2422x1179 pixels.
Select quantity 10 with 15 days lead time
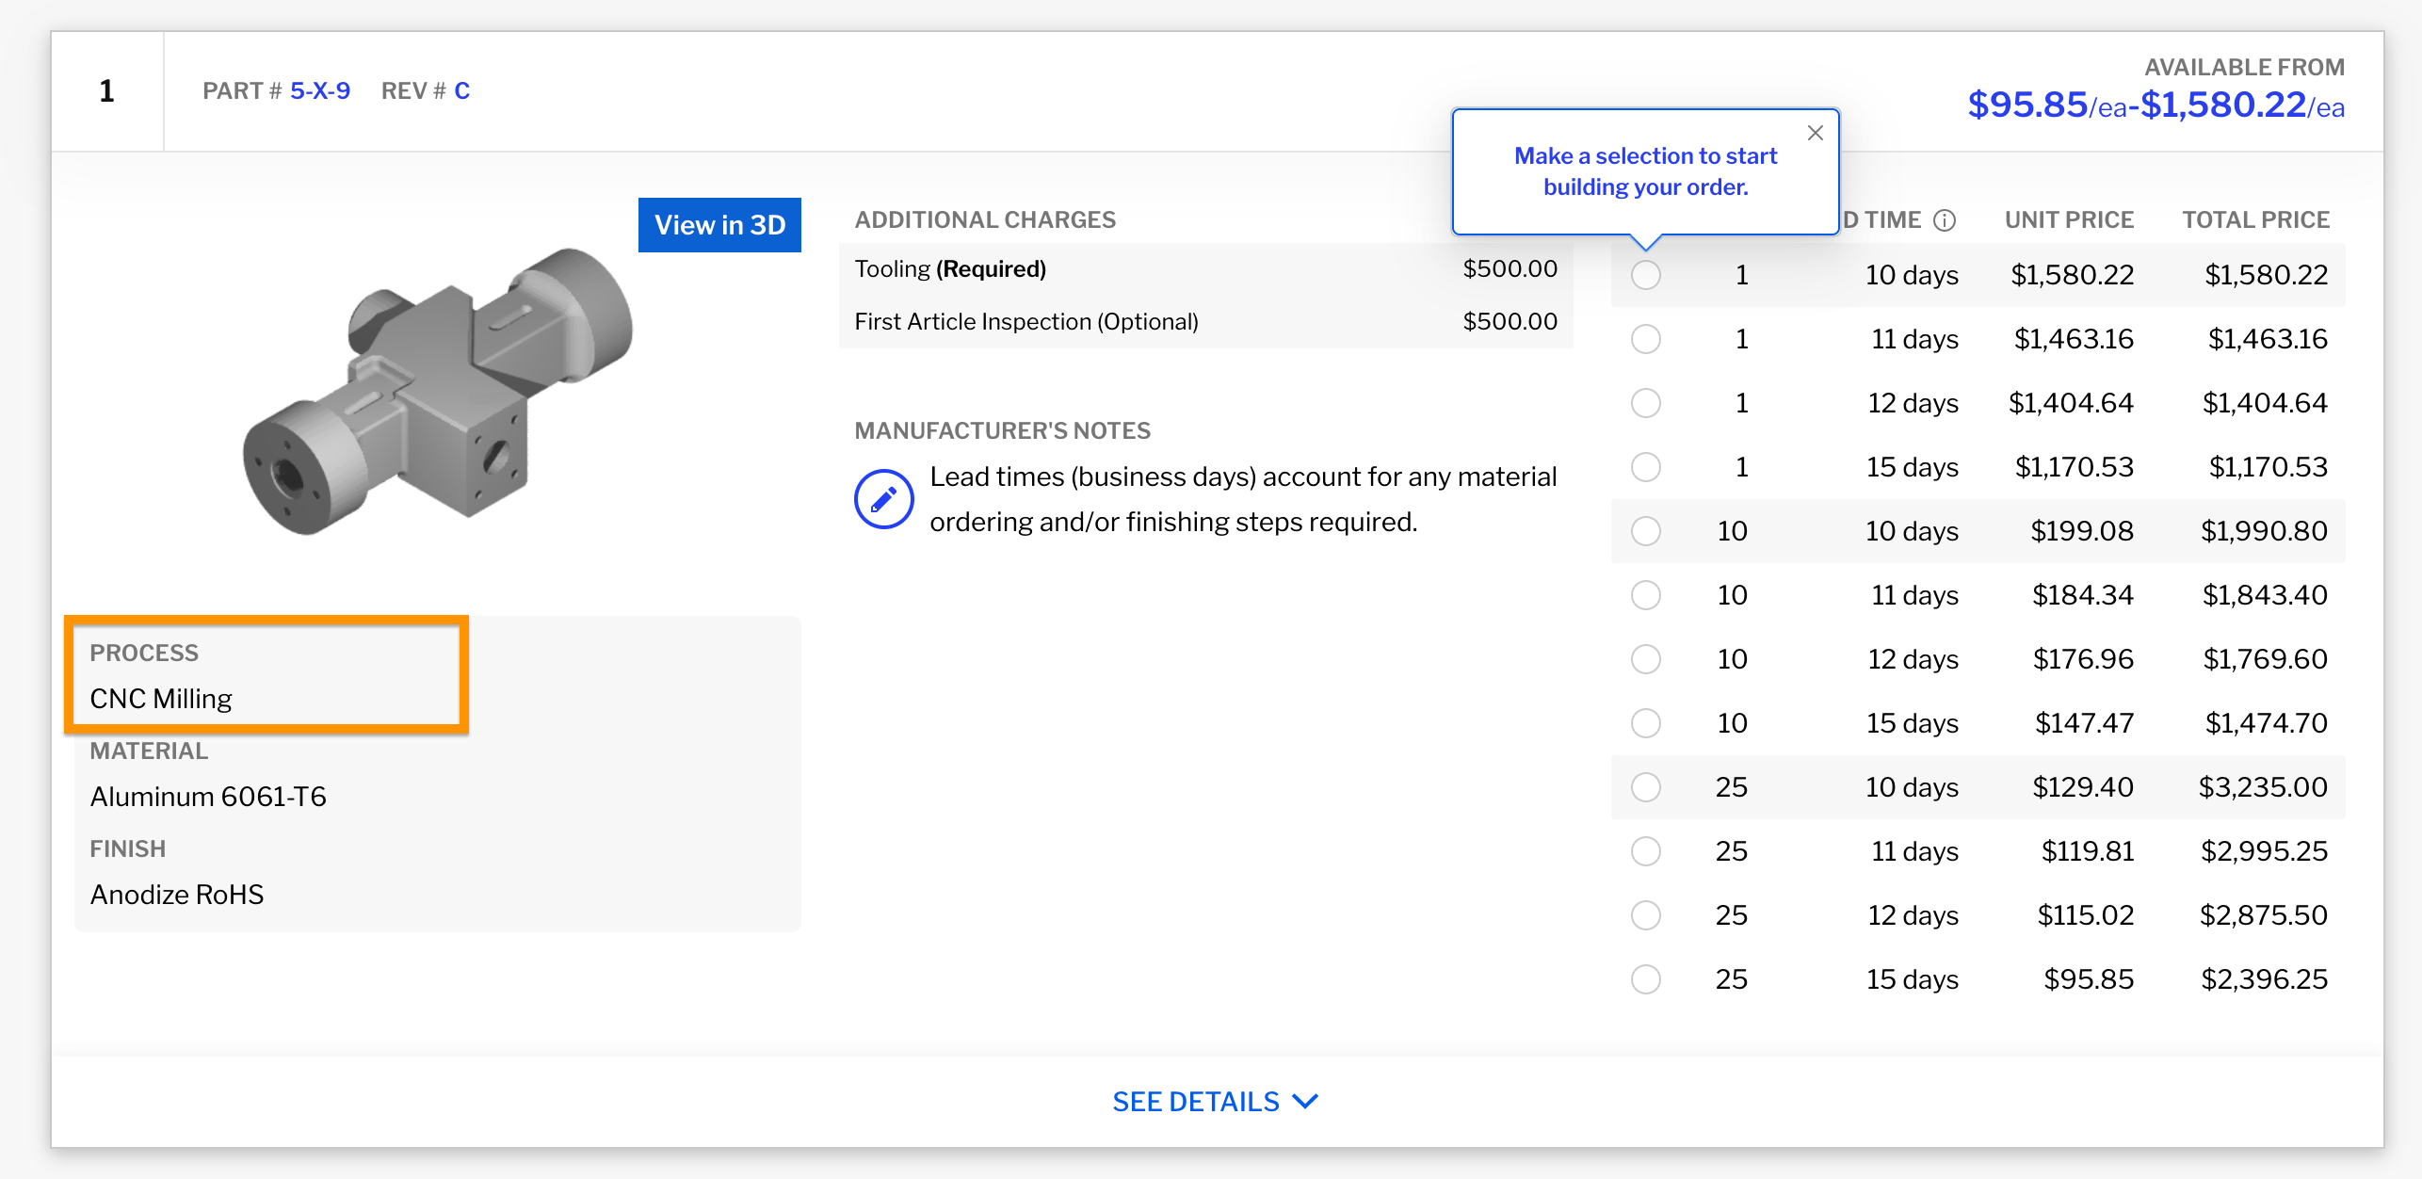1646,723
